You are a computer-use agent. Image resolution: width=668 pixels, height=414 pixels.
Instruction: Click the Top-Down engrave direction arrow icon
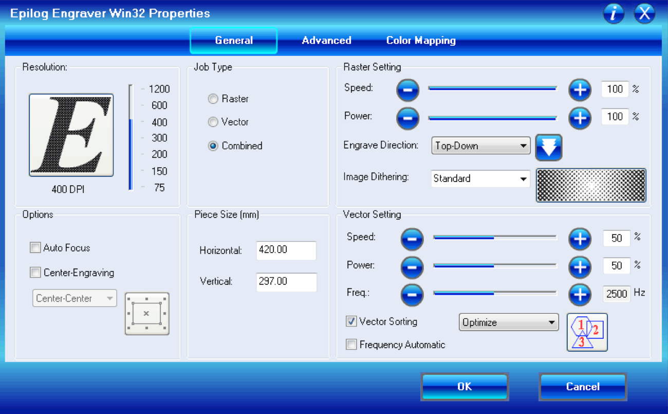point(548,148)
